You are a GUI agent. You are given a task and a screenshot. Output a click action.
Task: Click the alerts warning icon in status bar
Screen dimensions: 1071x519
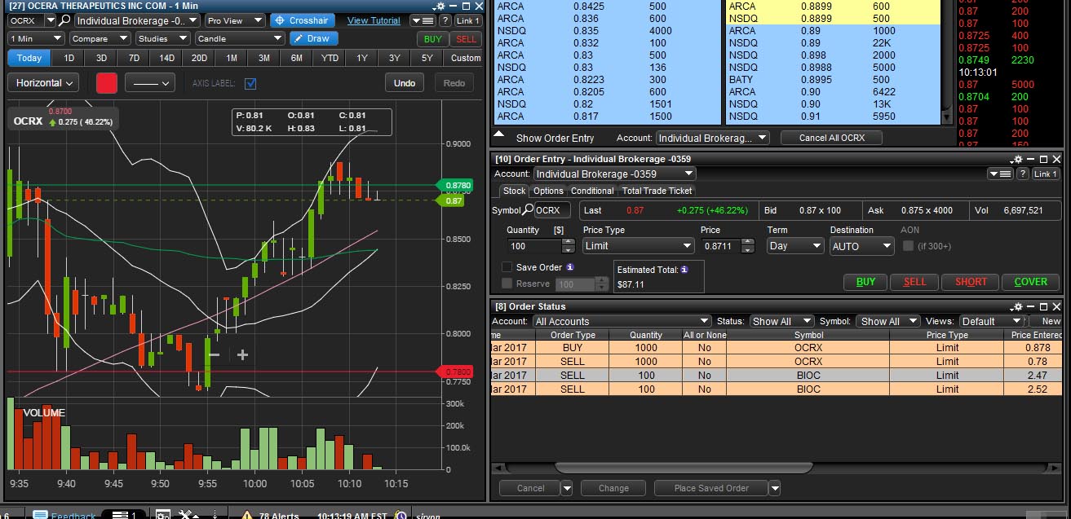tap(246, 515)
